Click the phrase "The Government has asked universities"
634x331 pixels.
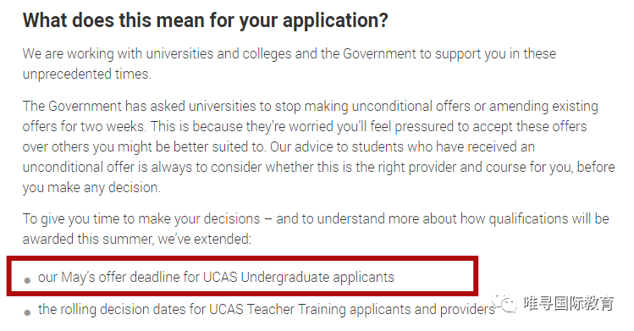[x=140, y=107]
